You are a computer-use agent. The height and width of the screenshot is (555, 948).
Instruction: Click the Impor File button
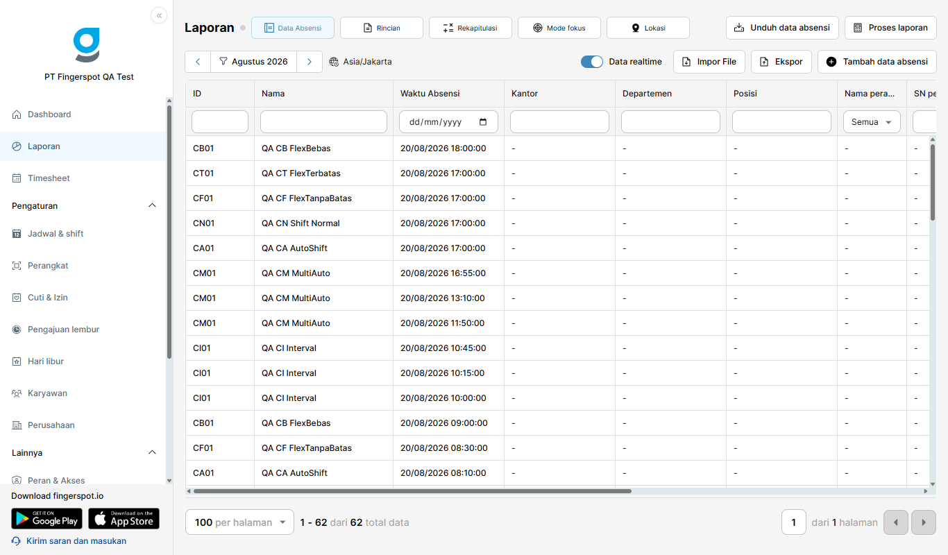point(709,62)
